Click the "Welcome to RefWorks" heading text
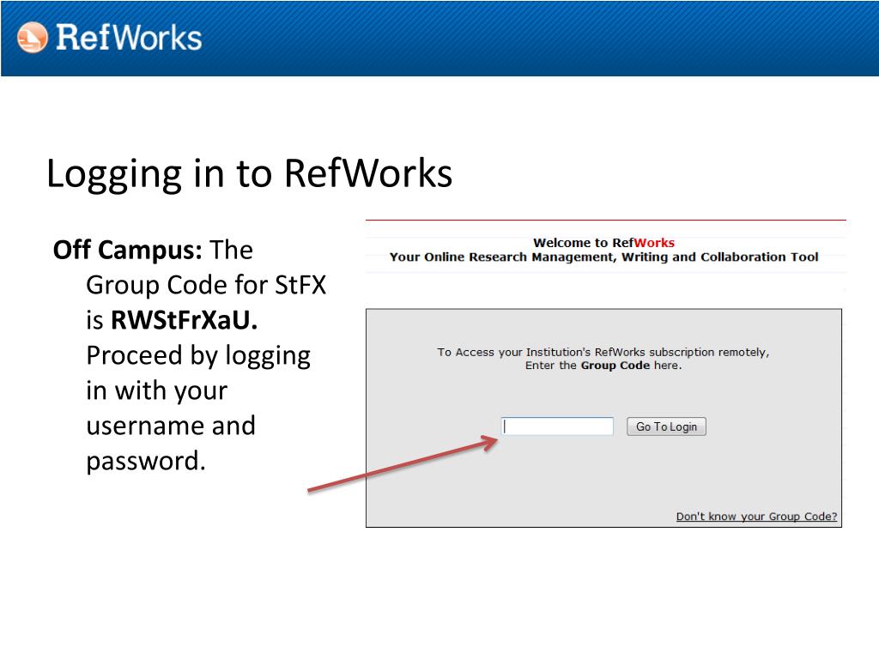The height and width of the screenshot is (659, 879). coord(603,243)
